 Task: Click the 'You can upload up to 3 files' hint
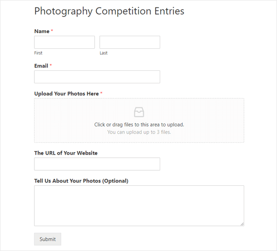tap(139, 132)
